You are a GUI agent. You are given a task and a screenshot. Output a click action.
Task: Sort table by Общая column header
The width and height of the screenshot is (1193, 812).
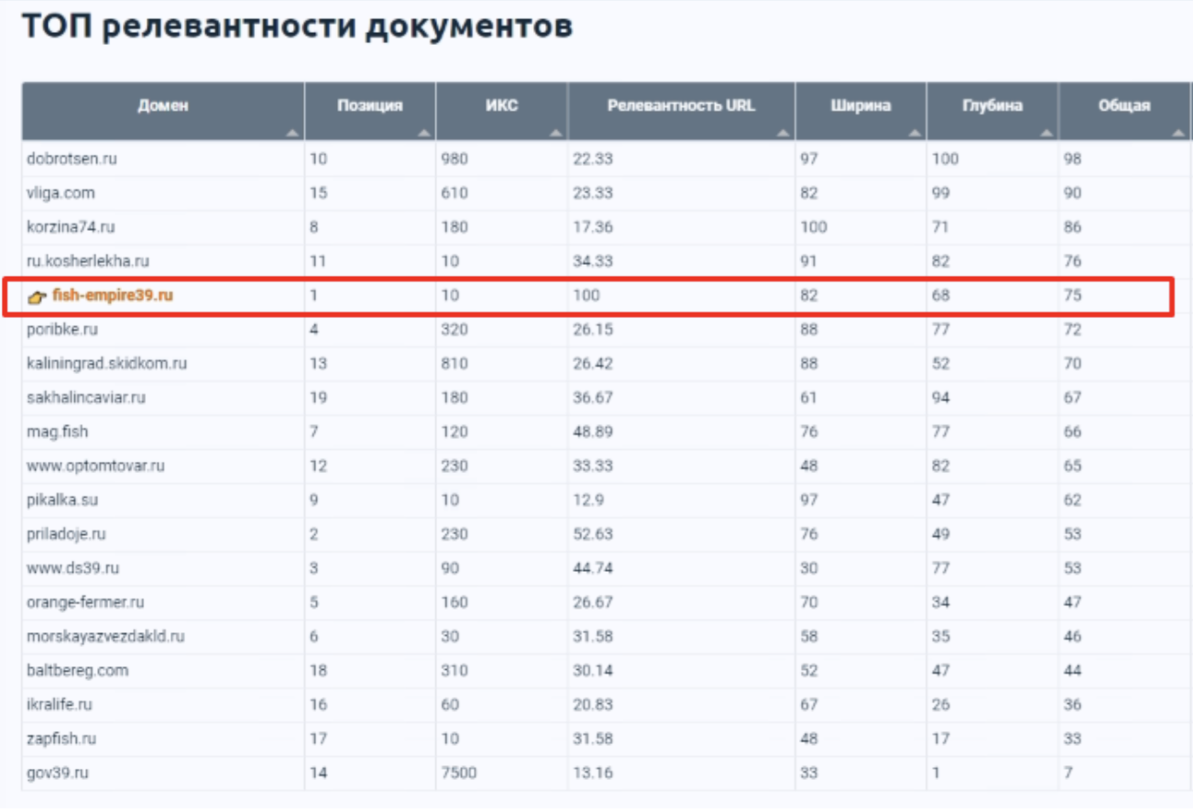pyautogui.click(x=1124, y=111)
